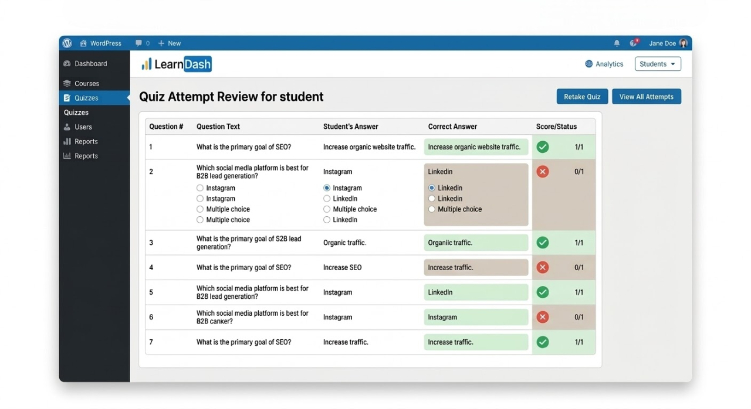Click the WordPress logo icon

(67, 43)
